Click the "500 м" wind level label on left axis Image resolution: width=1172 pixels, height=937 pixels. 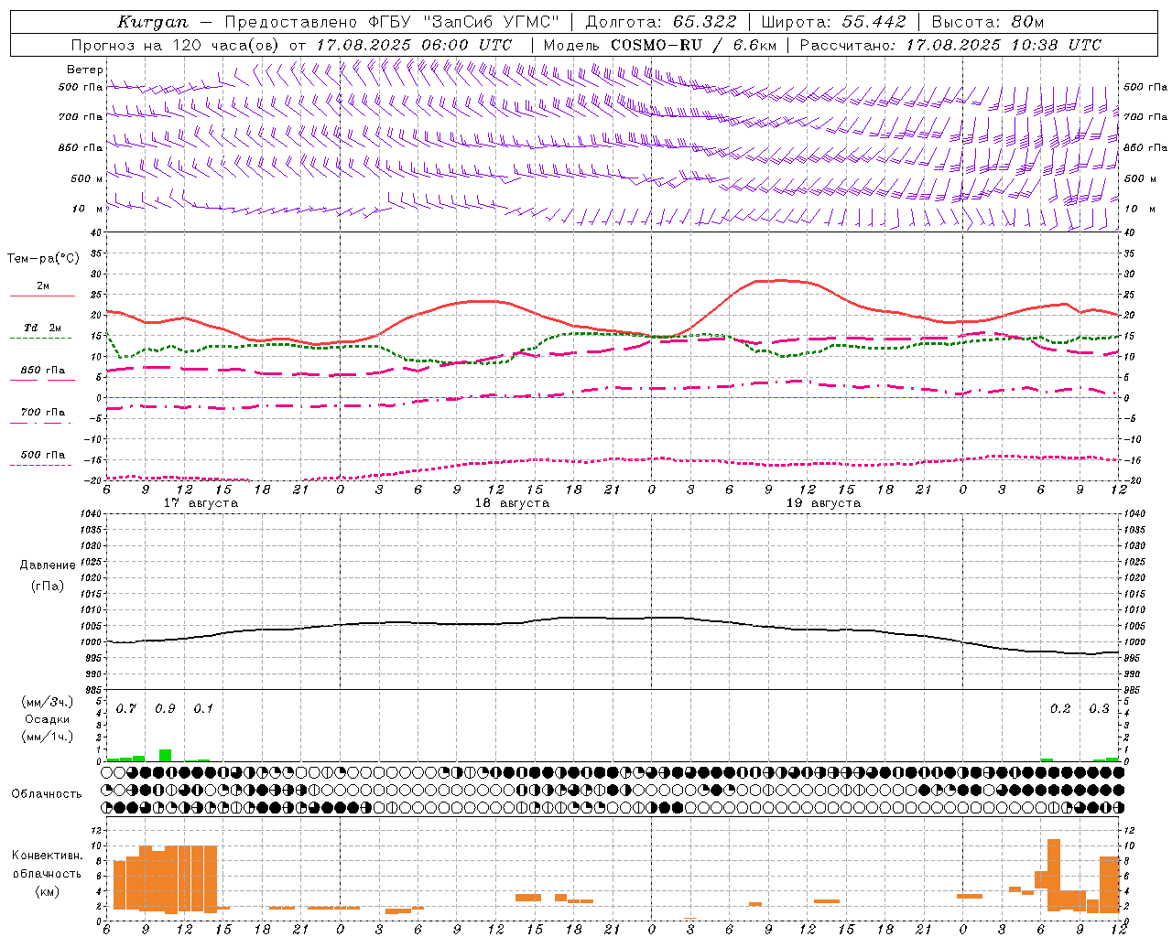tap(85, 178)
